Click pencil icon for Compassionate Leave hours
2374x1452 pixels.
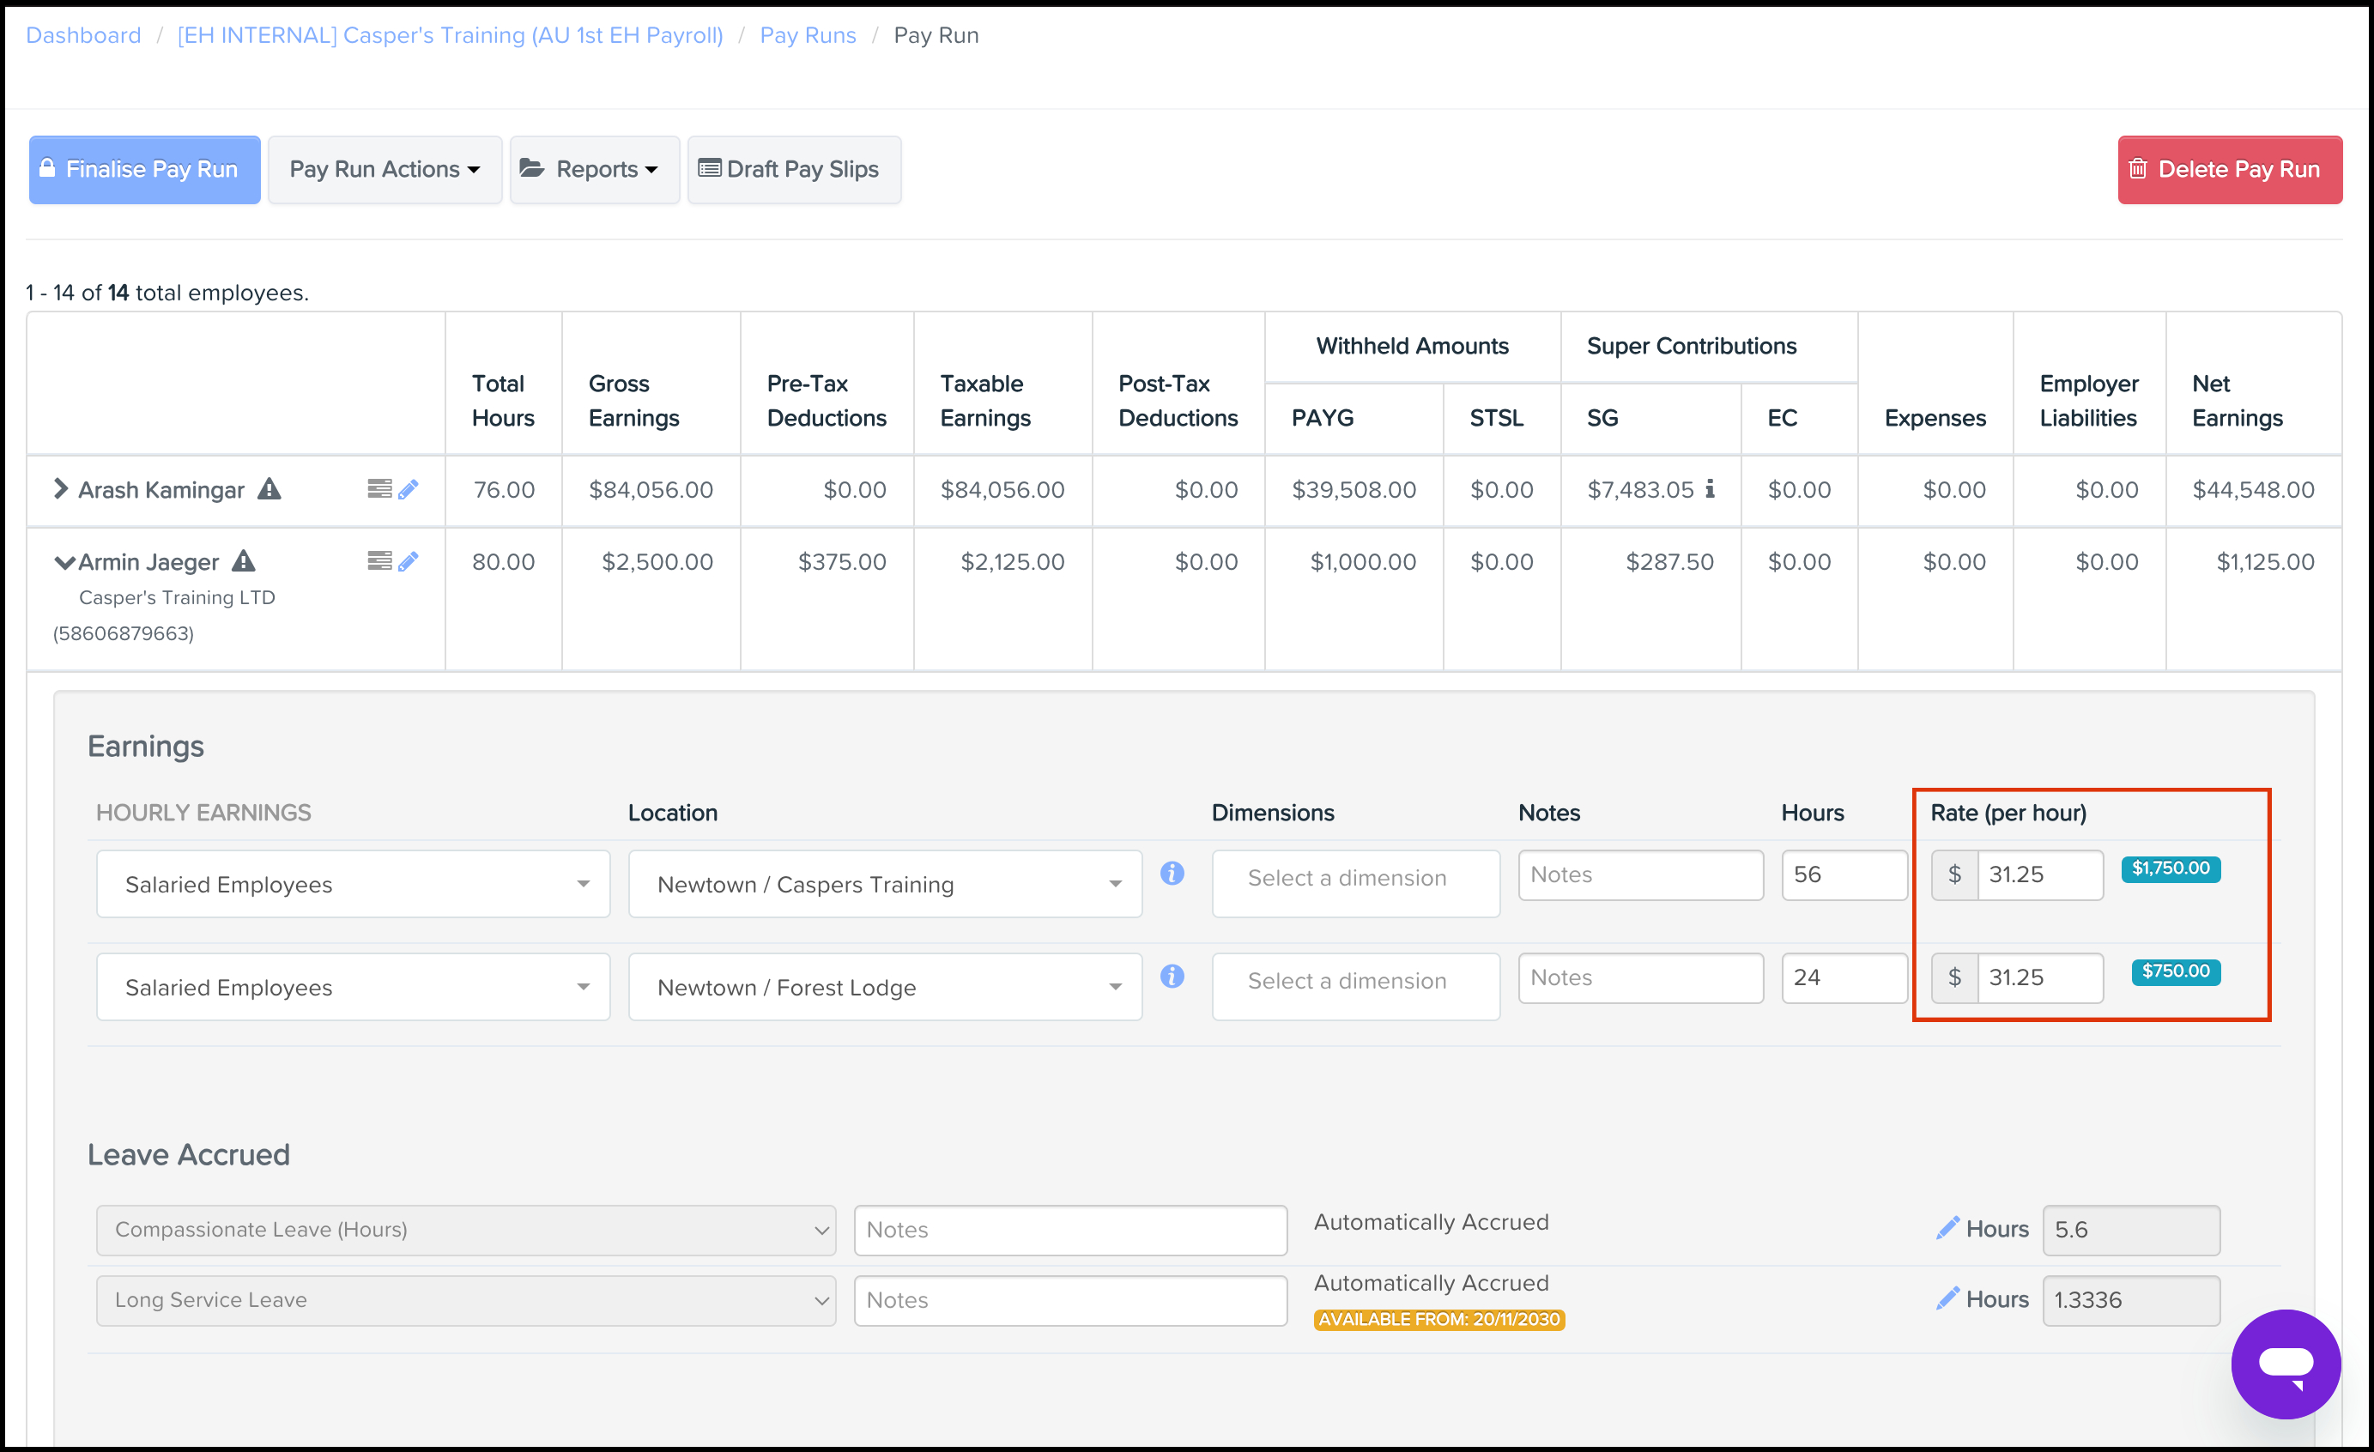click(x=1947, y=1227)
